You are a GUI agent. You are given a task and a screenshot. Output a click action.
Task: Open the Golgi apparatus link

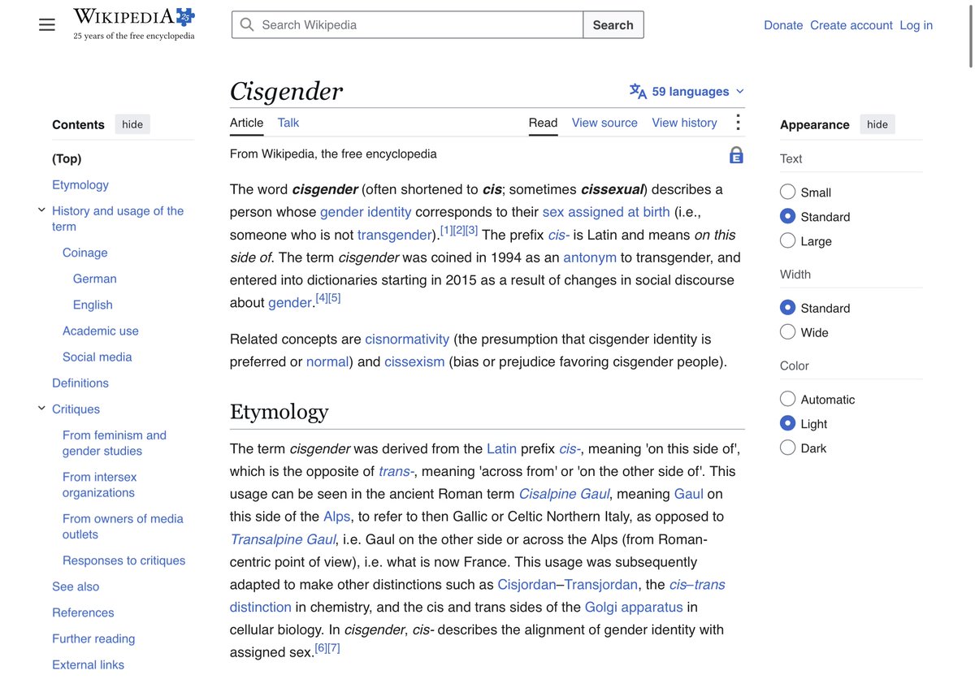pos(634,607)
